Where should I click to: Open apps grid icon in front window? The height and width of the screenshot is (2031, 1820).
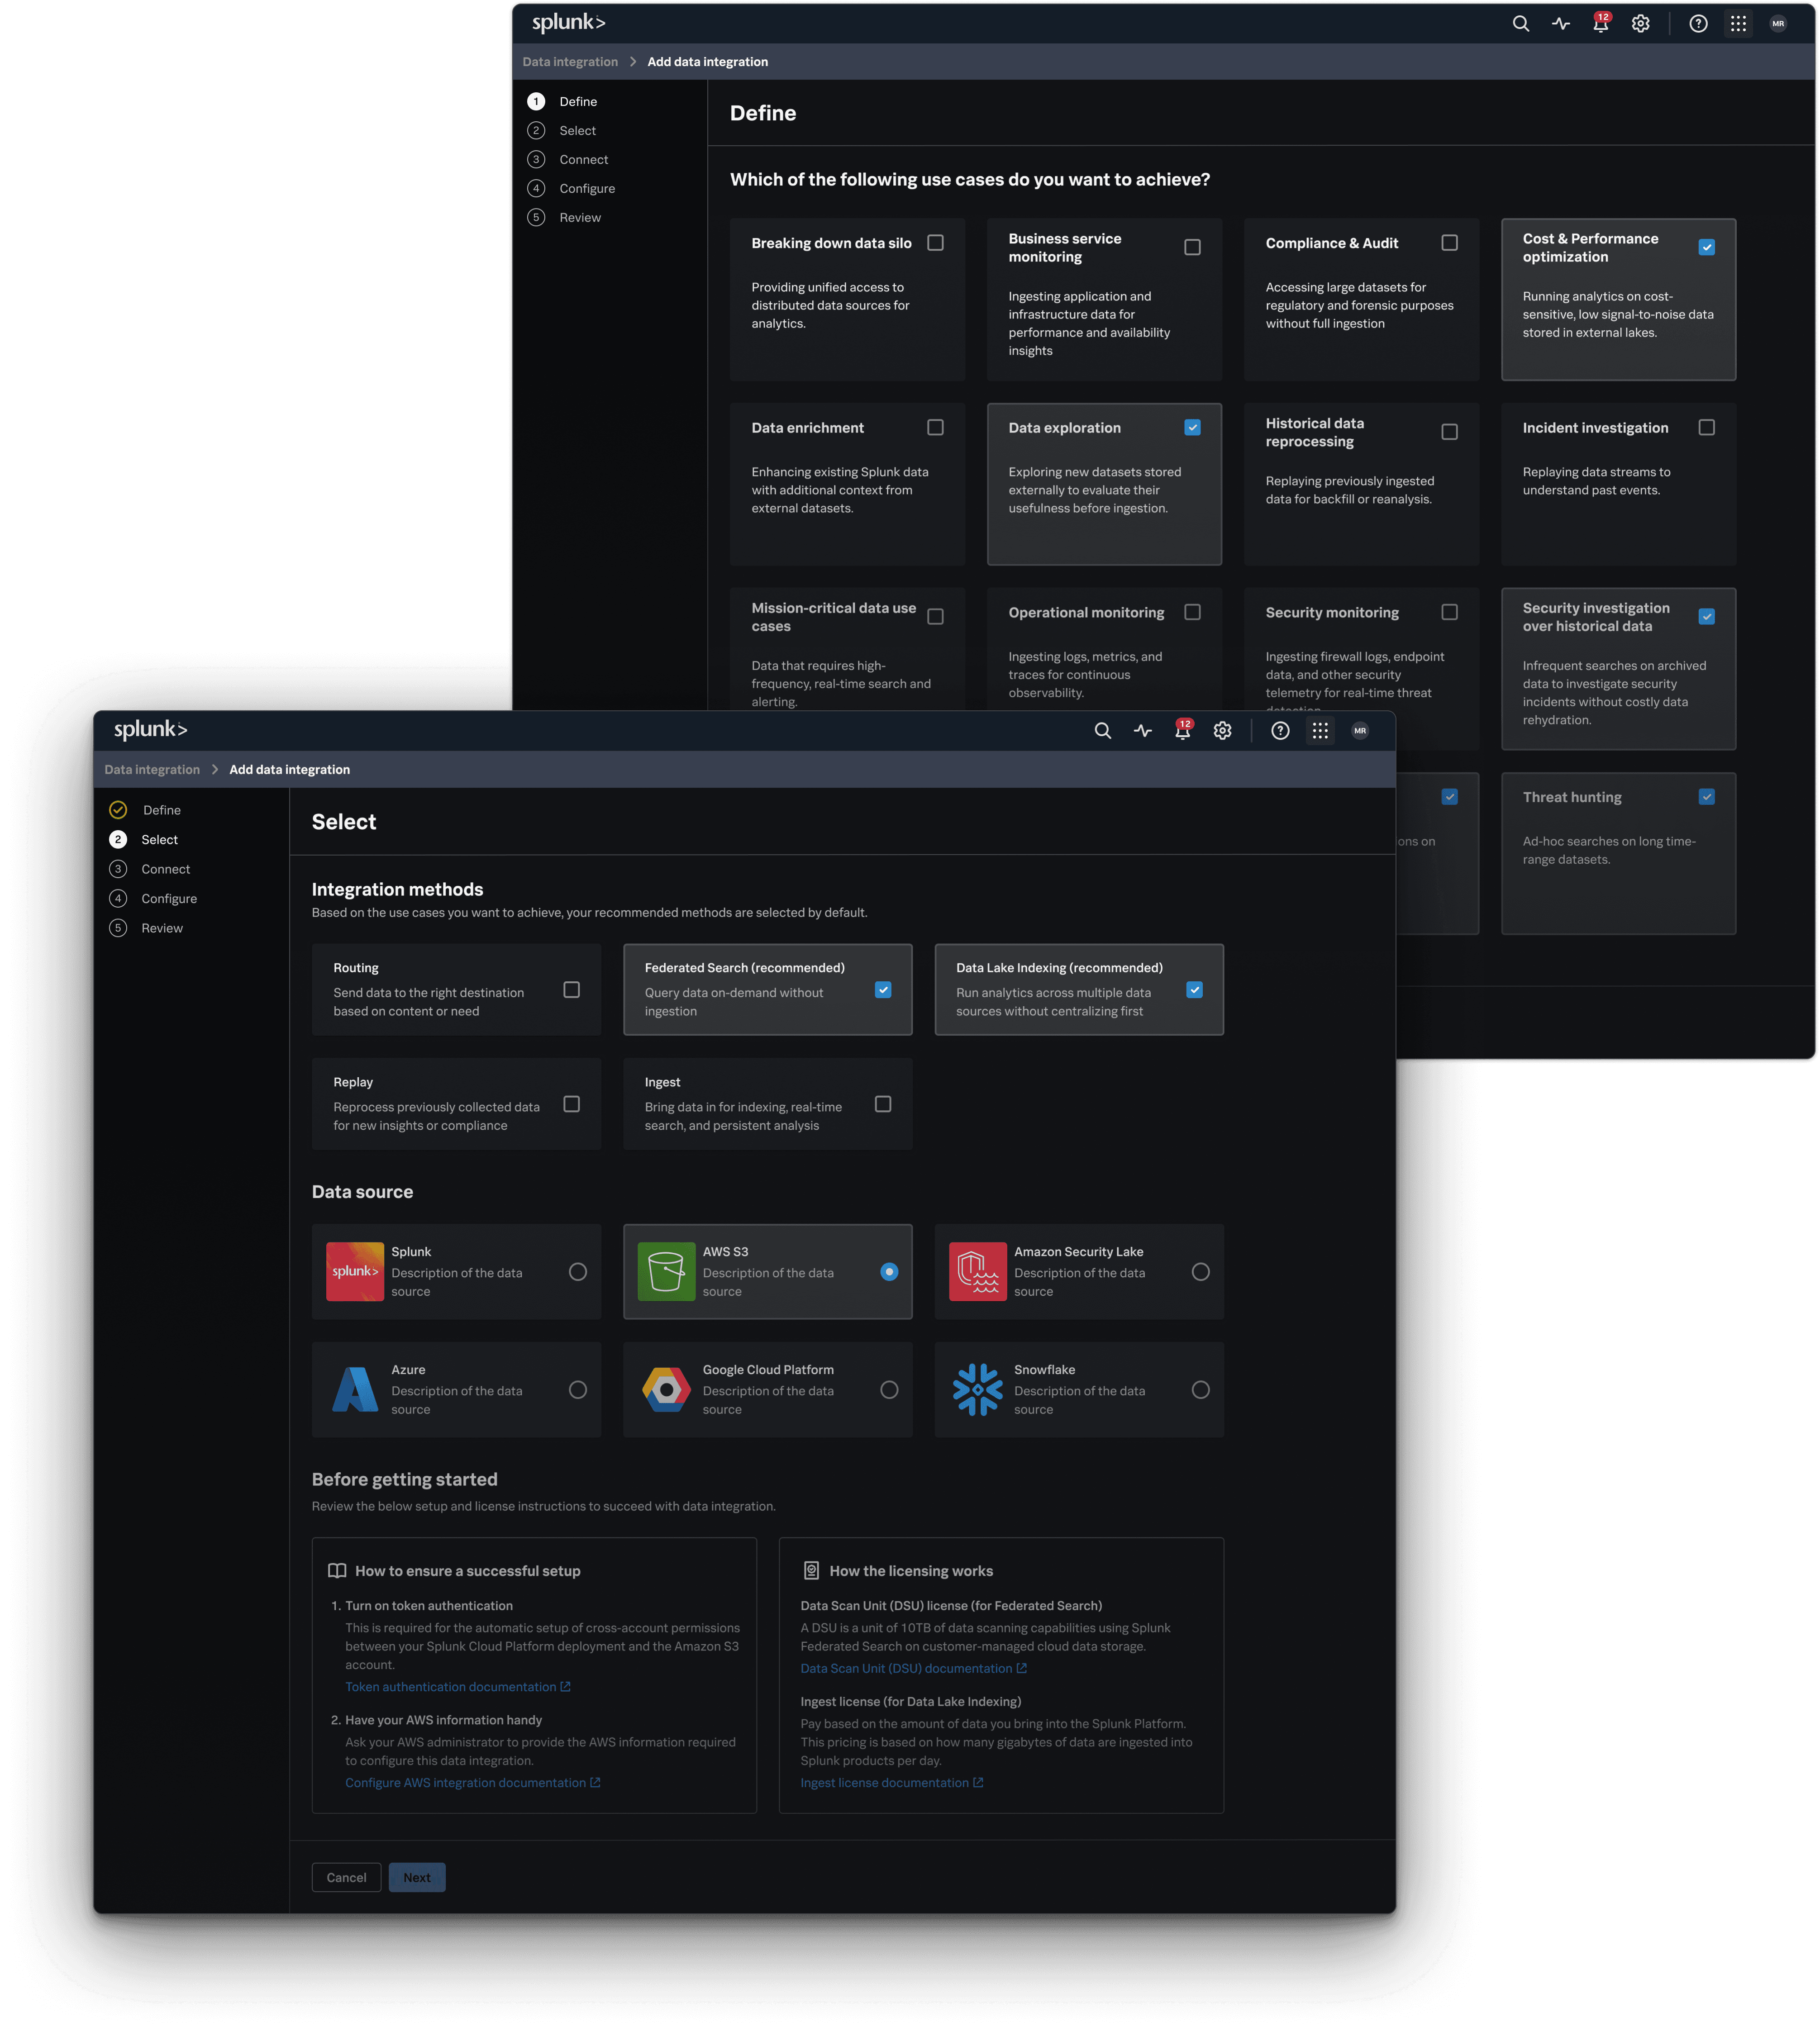click(1320, 731)
